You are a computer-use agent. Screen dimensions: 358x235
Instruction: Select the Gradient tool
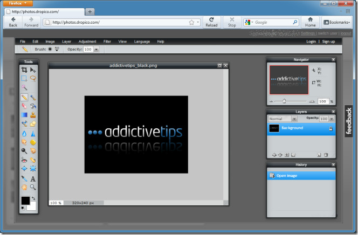tap(24, 115)
